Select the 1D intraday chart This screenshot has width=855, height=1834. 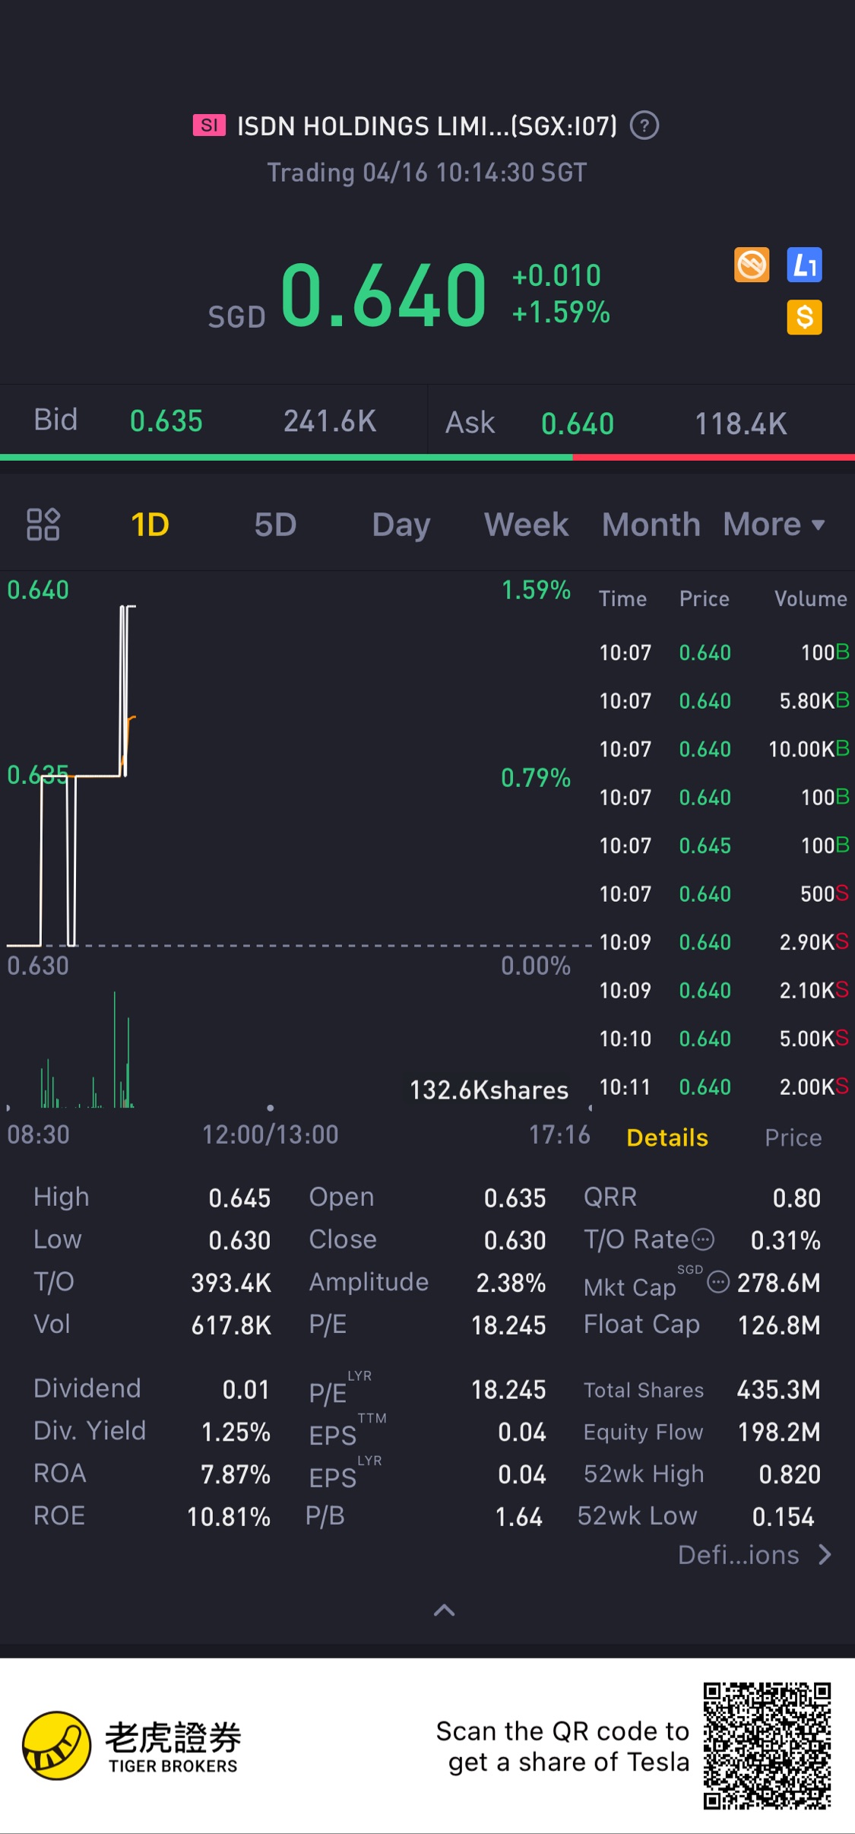(150, 524)
